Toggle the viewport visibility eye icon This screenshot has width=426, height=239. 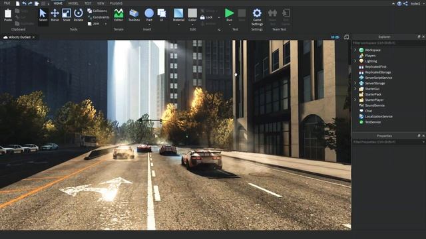point(337,37)
